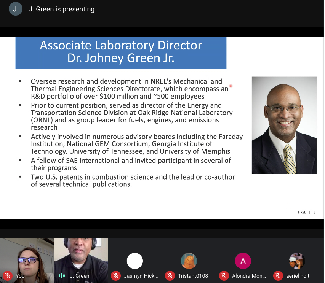Click the bullet starting 'Prior to current position'
The width and height of the screenshot is (325, 283).
(132, 116)
